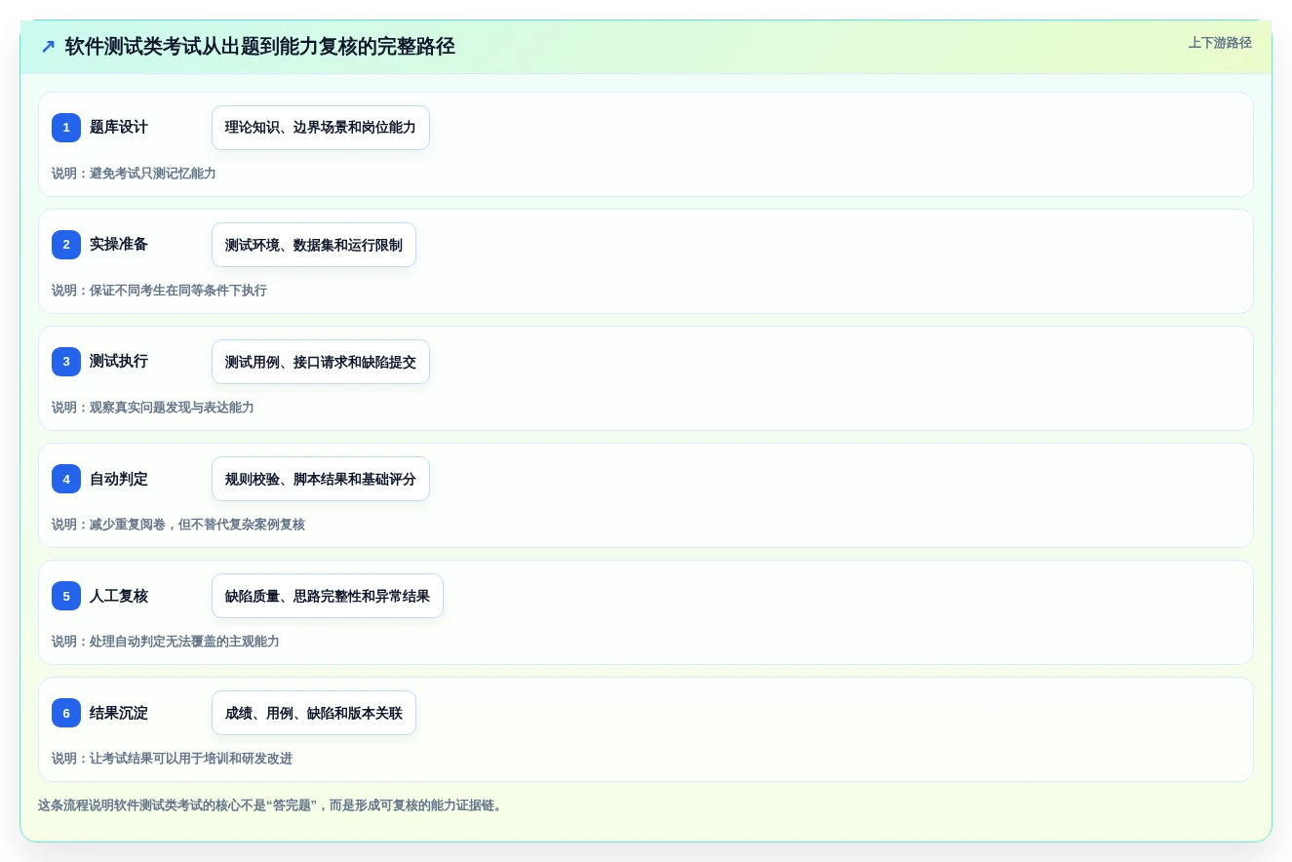Click the arrow icon beside the title
The image size is (1292, 862).
(48, 47)
